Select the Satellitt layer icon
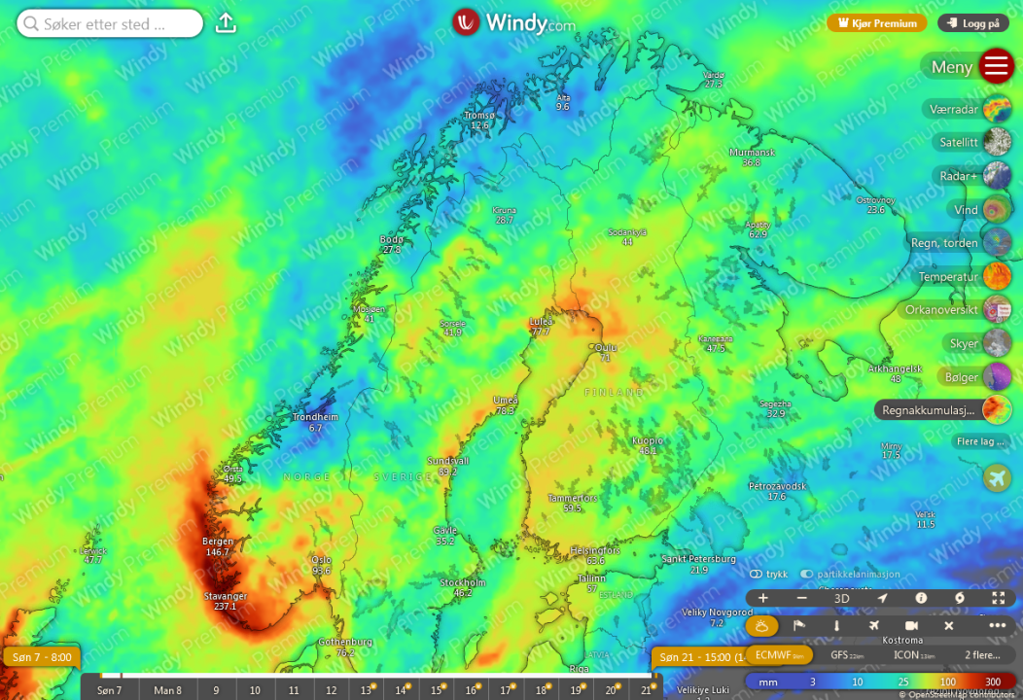The height and width of the screenshot is (700, 1023). point(996,141)
